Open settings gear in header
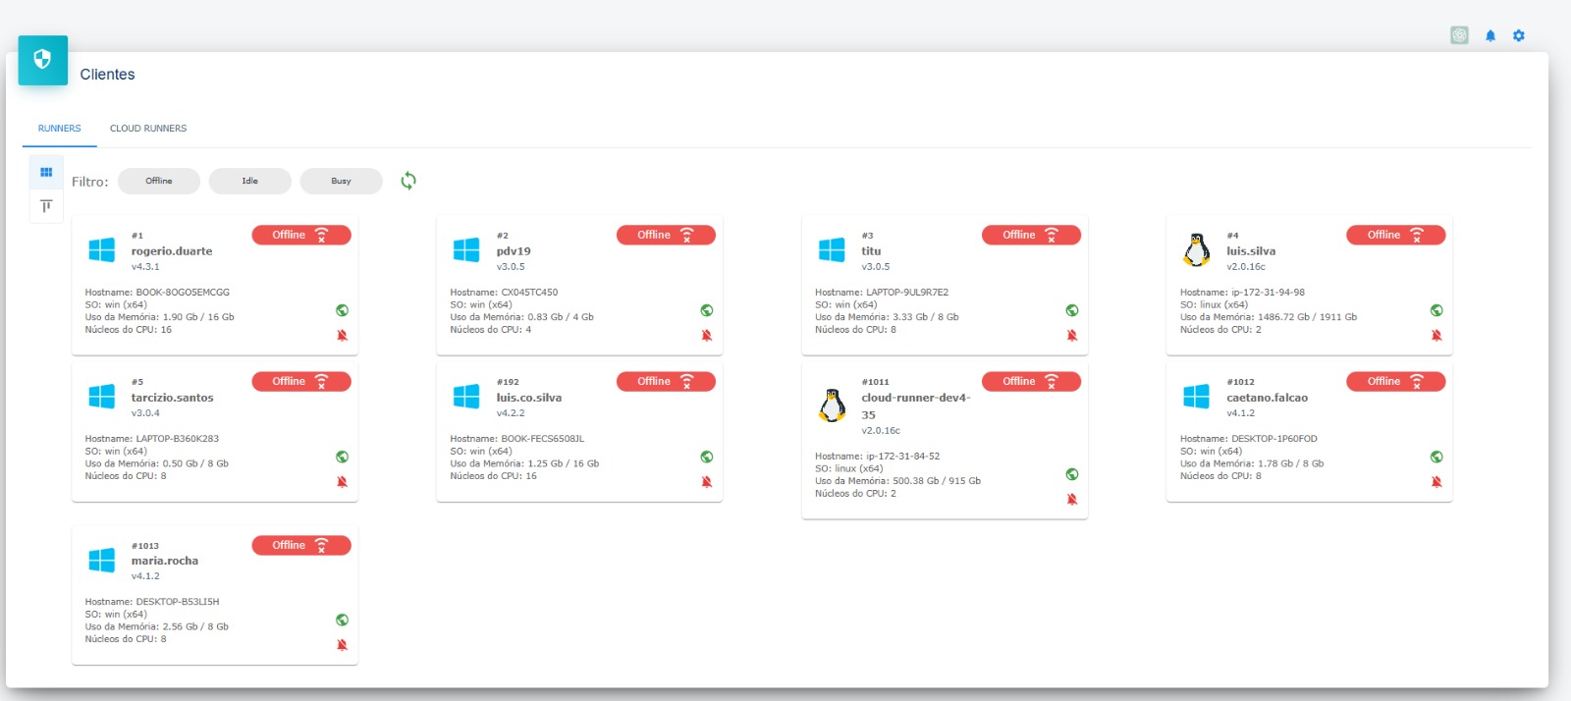 1519,36
